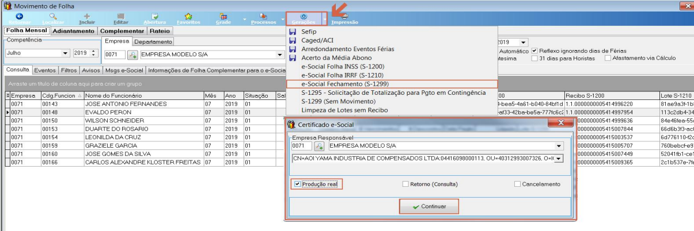Image resolution: width=694 pixels, height=231 pixels.
Task: Click the 0071 code field in Certificado dialog
Action: (x=302, y=147)
